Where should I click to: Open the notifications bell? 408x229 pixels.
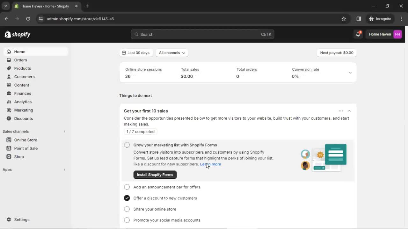tap(358, 34)
